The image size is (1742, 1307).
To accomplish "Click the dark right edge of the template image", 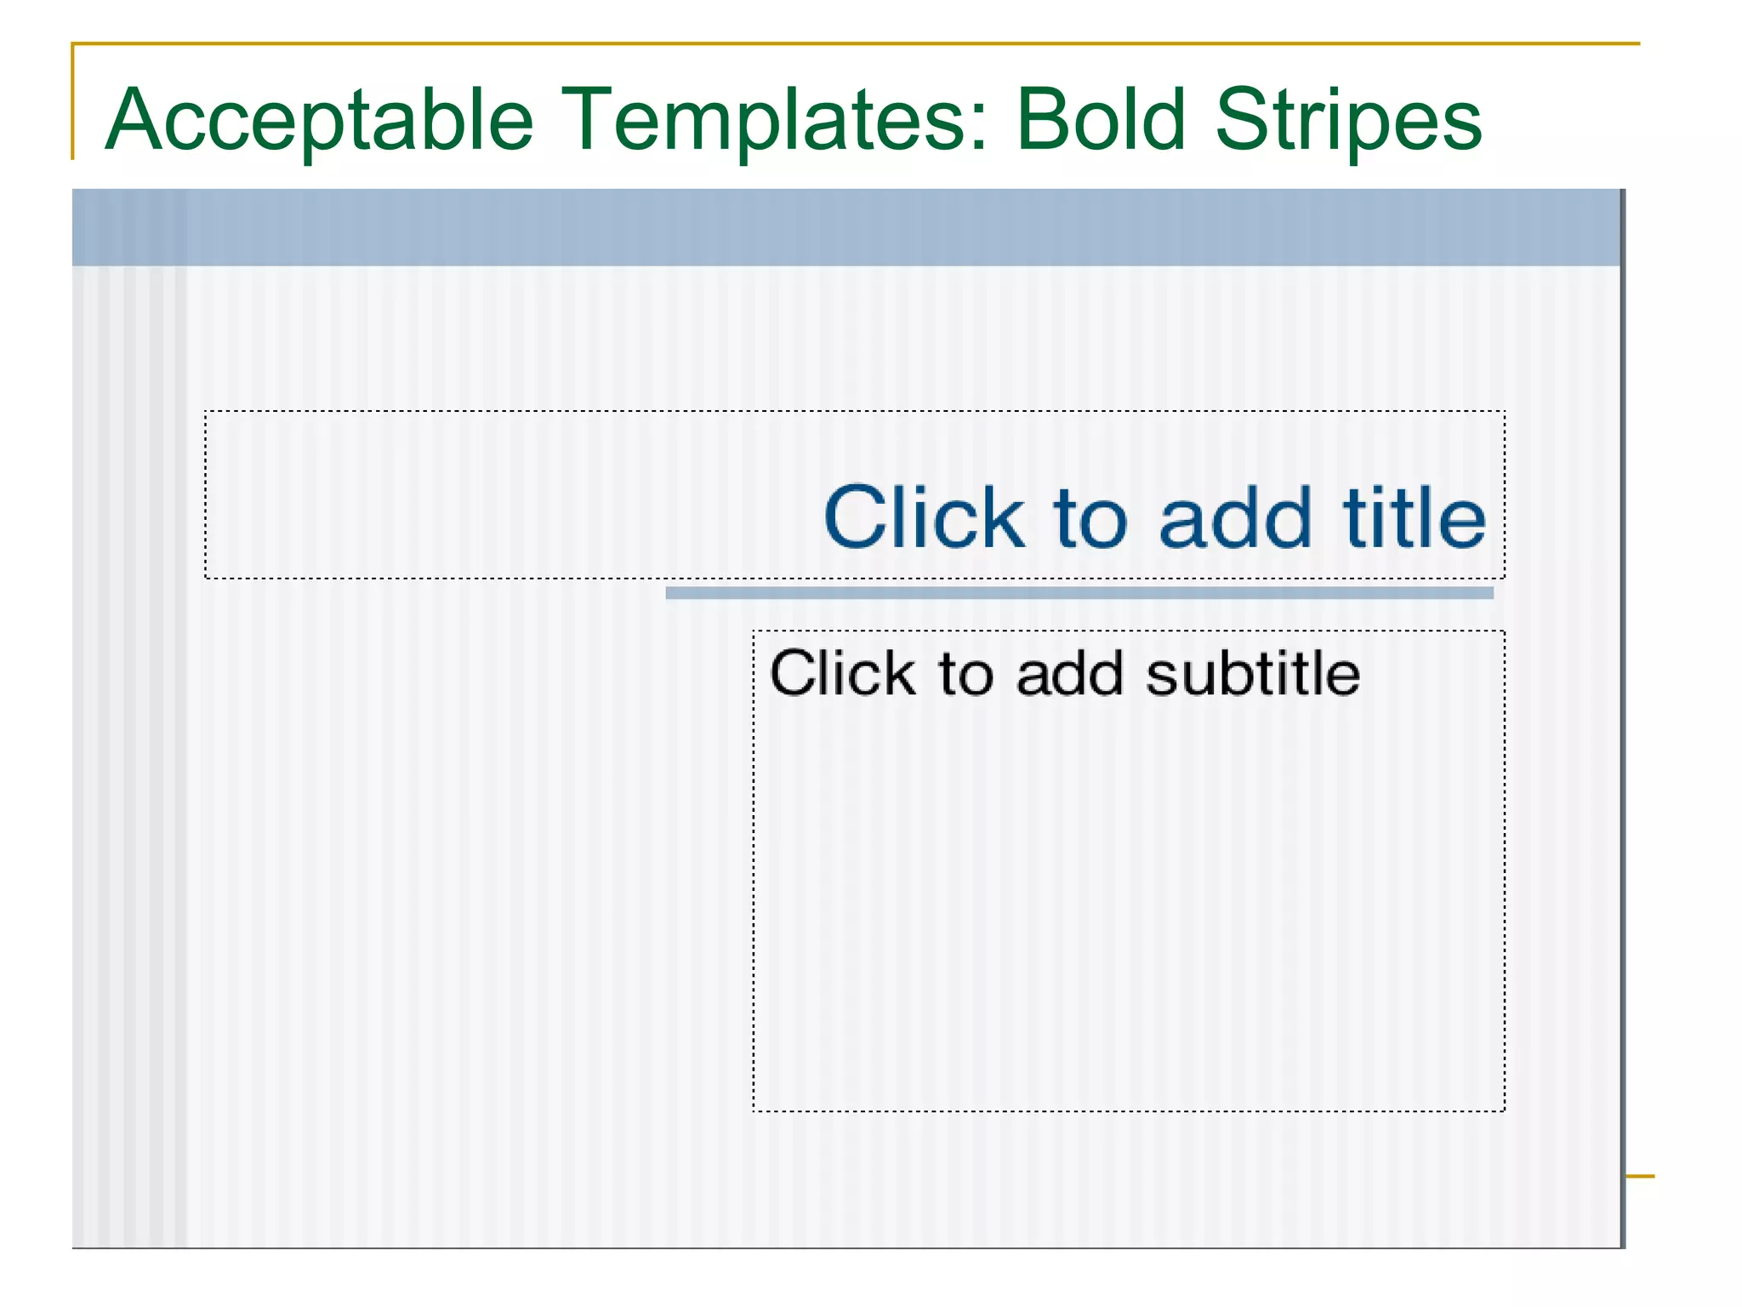I will (1623, 719).
